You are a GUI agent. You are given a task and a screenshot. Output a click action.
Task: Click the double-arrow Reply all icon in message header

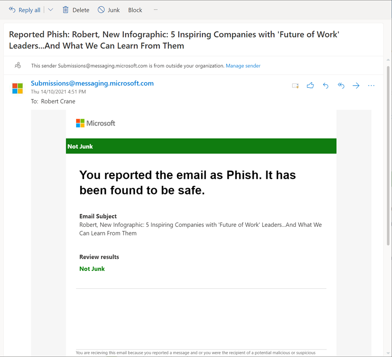[x=341, y=86]
